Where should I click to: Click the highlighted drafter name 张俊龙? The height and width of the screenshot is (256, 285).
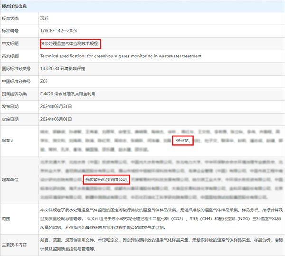(183, 141)
